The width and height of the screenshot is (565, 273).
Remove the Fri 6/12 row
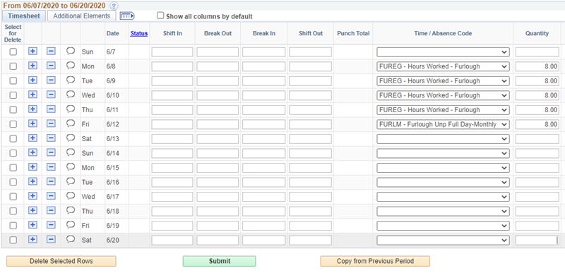tap(51, 123)
